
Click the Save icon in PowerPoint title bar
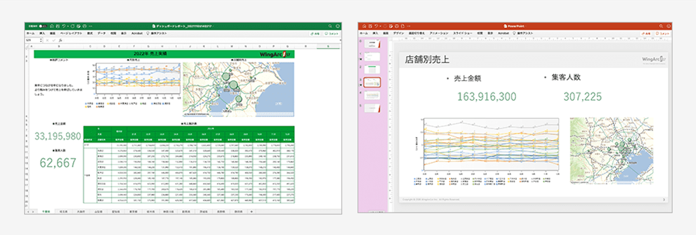370,26
